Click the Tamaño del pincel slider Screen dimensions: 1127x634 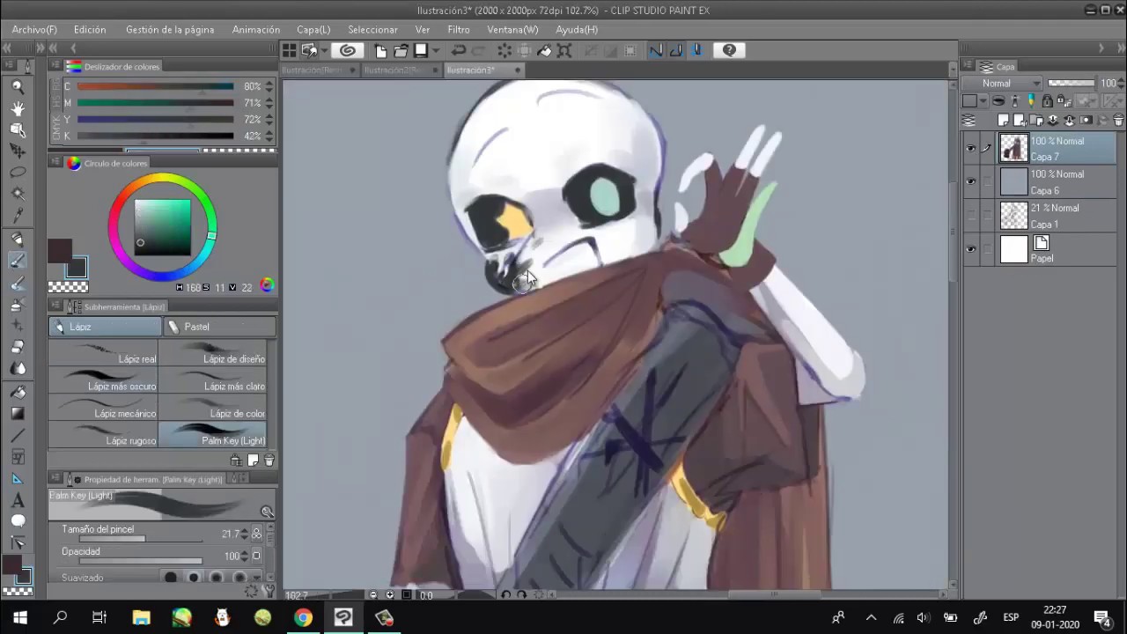tap(141, 538)
